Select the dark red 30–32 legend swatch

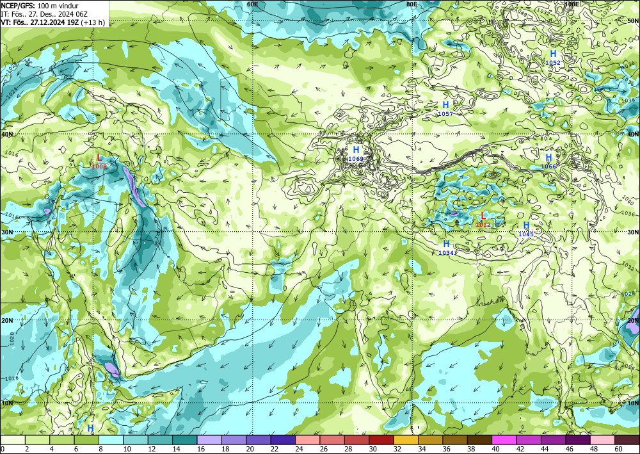(x=381, y=440)
